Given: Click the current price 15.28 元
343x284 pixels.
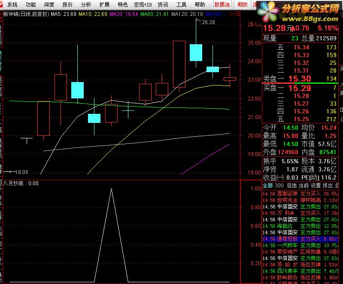Looking at the screenshot, I should tap(278, 28).
